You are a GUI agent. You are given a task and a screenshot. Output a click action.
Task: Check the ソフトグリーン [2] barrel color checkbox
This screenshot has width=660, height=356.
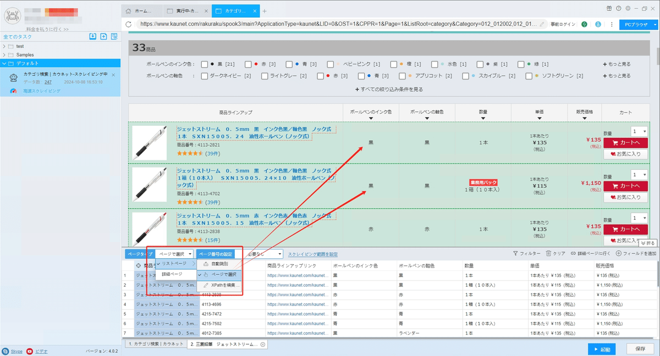[529, 76]
